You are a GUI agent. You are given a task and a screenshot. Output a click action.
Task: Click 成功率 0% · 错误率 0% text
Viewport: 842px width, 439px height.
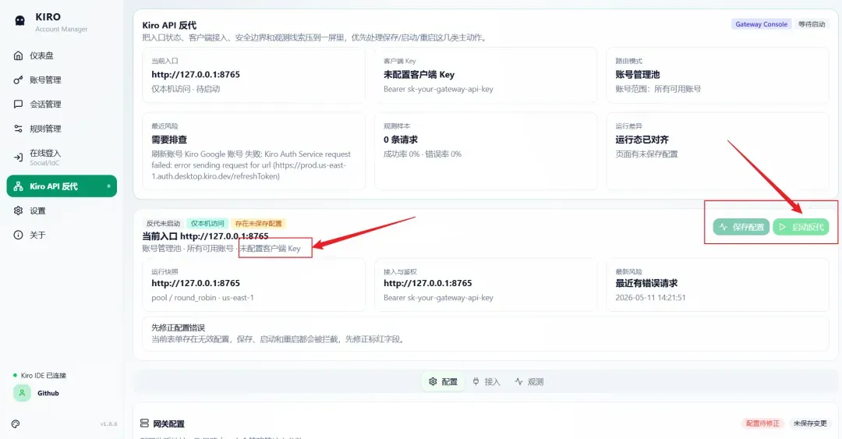click(422, 154)
